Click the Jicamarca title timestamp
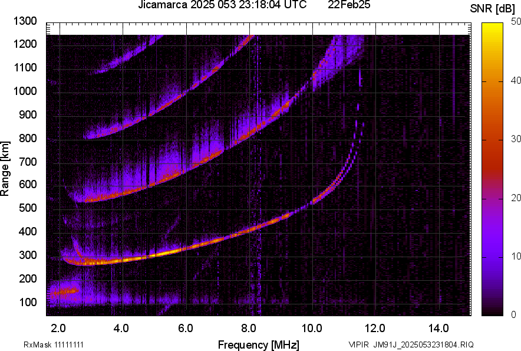This screenshot has height=351, width=521. coord(222,5)
